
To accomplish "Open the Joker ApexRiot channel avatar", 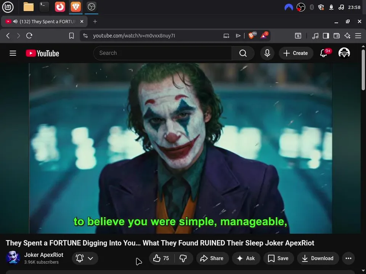I will coord(13,258).
